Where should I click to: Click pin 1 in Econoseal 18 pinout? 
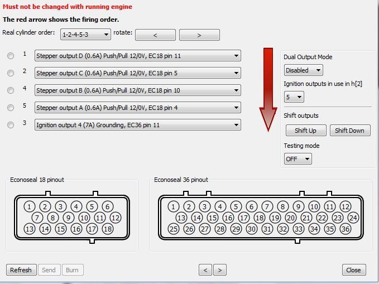(x=29, y=206)
